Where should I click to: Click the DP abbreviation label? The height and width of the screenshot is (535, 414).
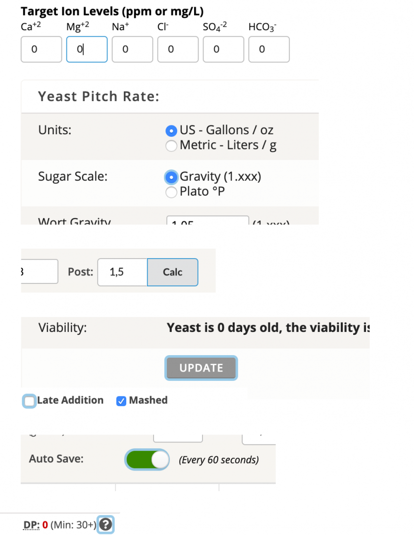[x=31, y=525]
